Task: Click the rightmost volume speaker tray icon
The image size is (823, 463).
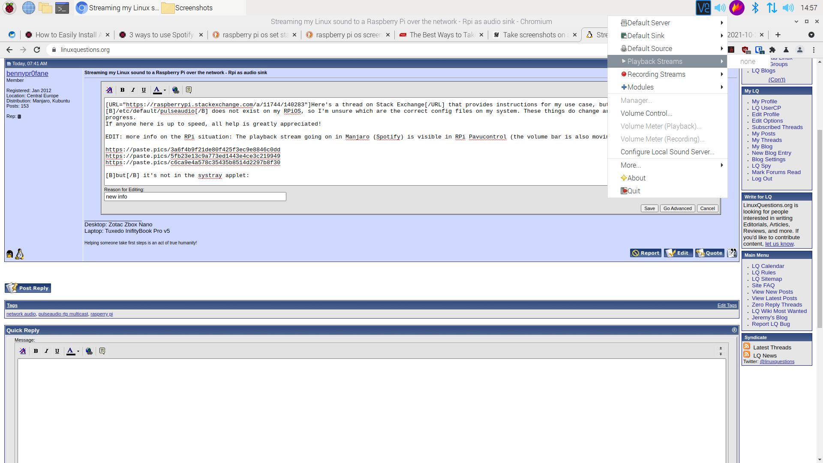Action: tap(788, 8)
